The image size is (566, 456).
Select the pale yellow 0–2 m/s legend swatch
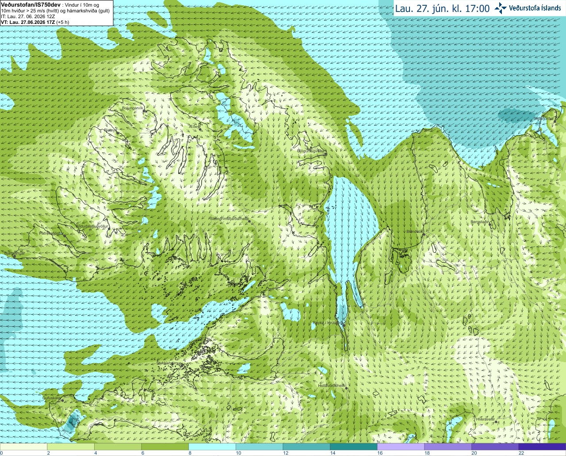(x=23, y=447)
